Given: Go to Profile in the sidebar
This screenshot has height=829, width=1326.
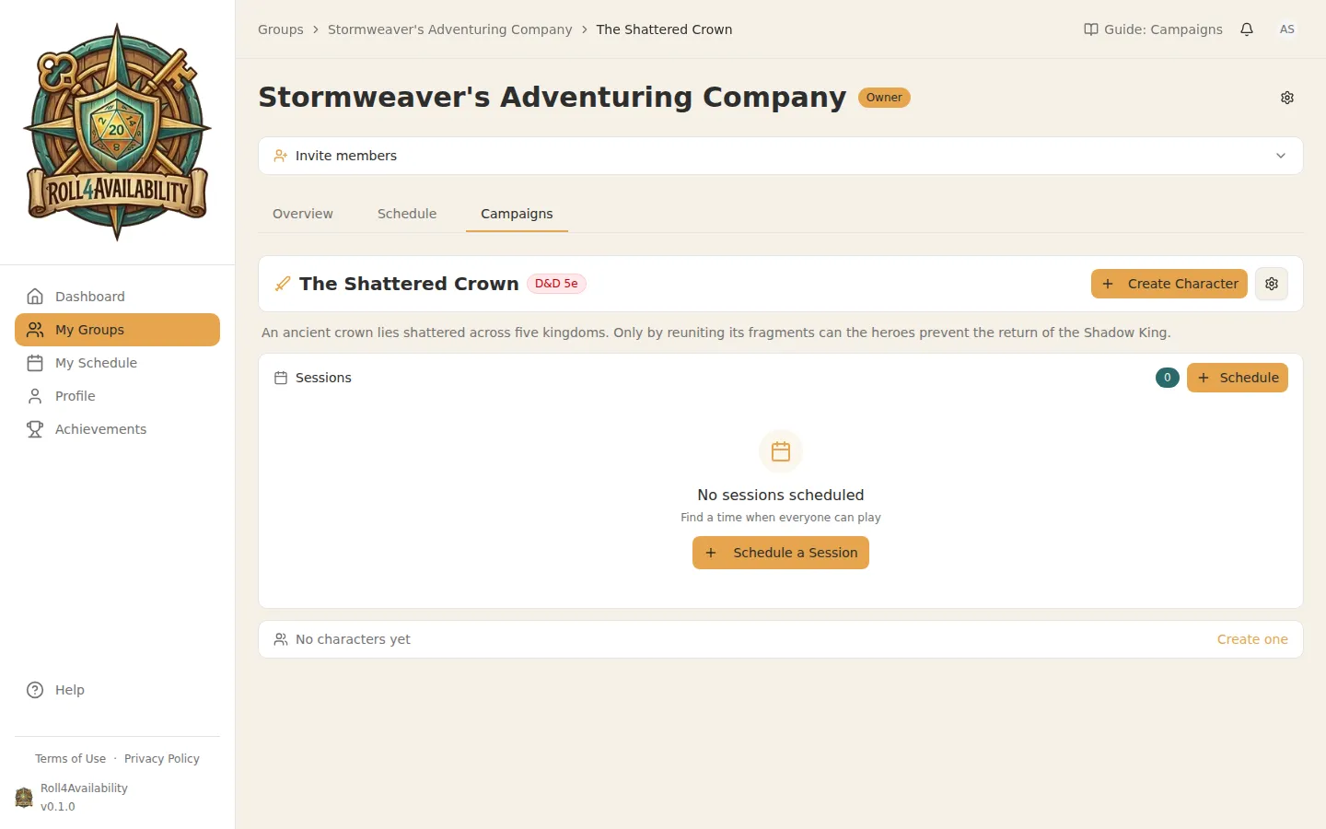Looking at the screenshot, I should [75, 396].
